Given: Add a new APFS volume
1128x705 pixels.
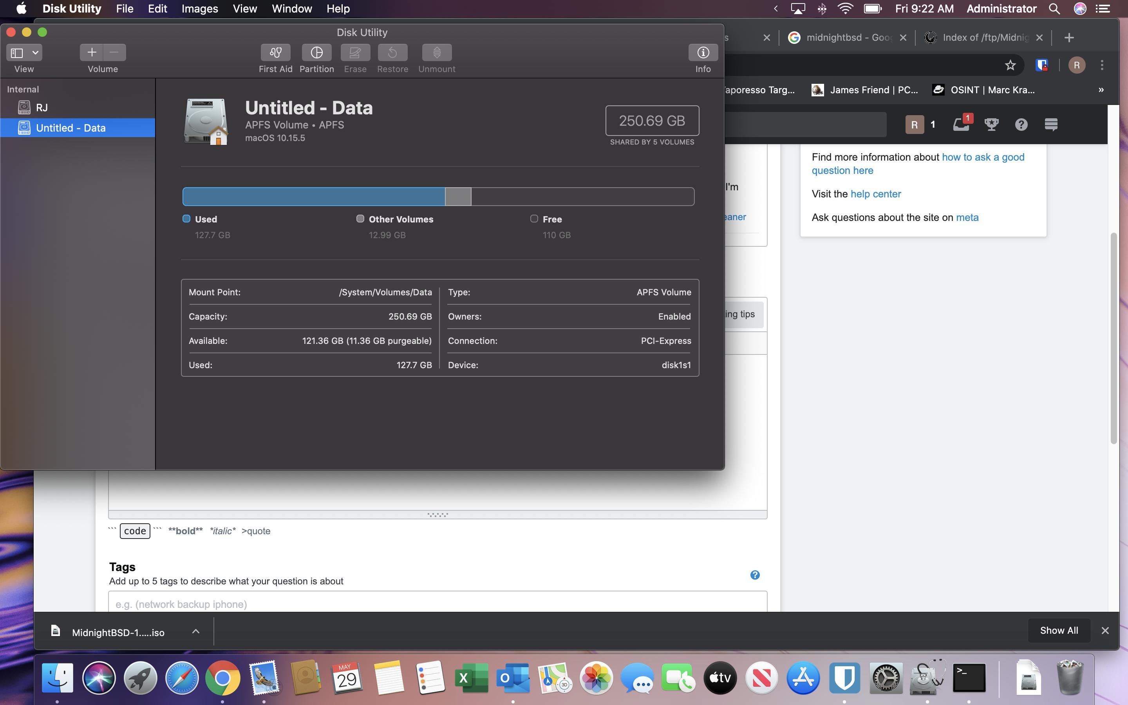Looking at the screenshot, I should click(x=91, y=53).
